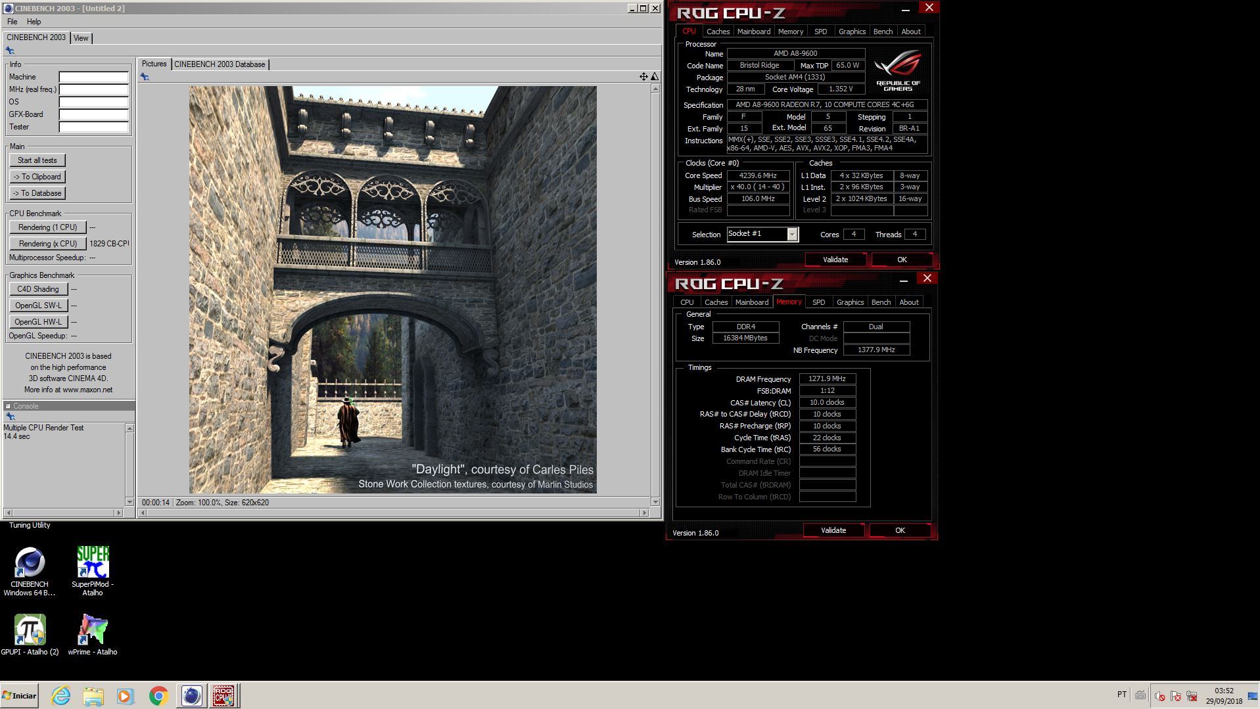The image size is (1260, 709).
Task: Select the Pictures tab
Action: tap(154, 64)
